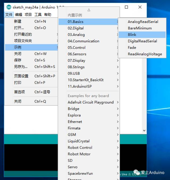The height and width of the screenshot is (180, 170).
Task: Expand the SpacebrewYun library examples
Action: coord(89,173)
